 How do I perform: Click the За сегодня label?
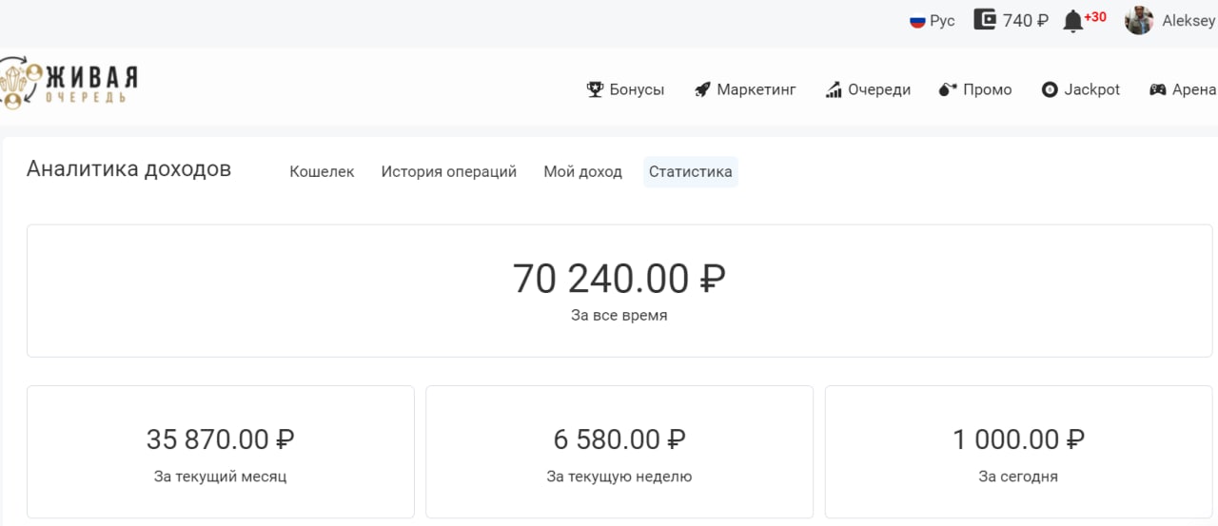1018,477
